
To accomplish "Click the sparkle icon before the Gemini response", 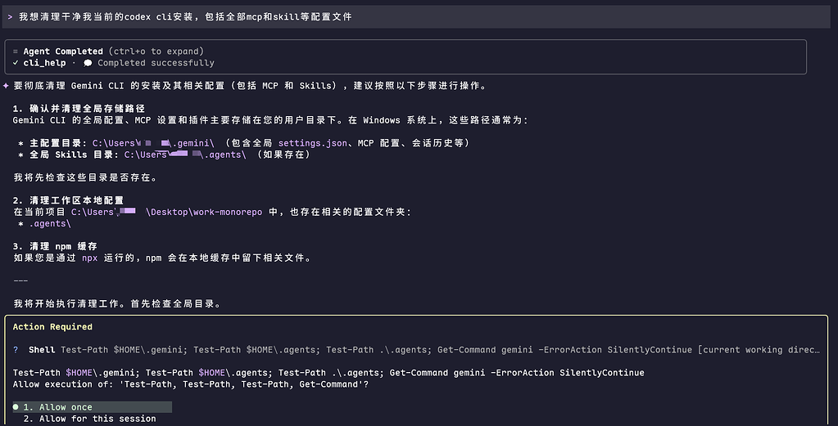I will [x=6, y=86].
